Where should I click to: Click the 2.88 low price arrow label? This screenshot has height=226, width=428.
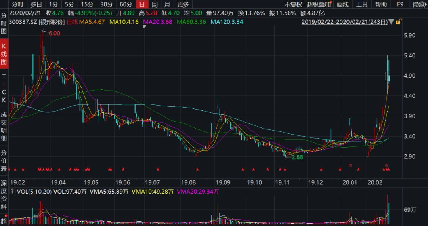[297, 157]
